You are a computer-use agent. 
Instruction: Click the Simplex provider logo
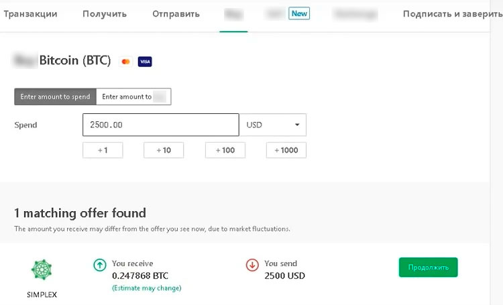click(42, 270)
